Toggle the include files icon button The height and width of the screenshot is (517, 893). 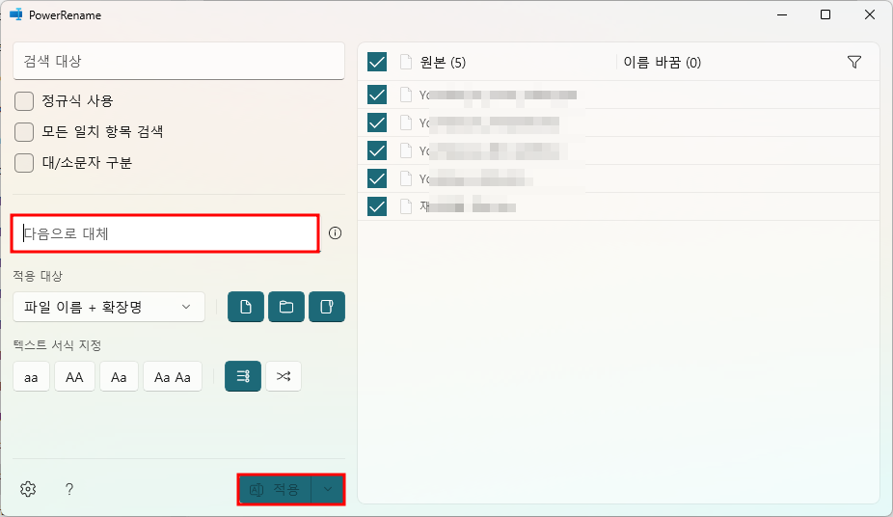(x=246, y=307)
